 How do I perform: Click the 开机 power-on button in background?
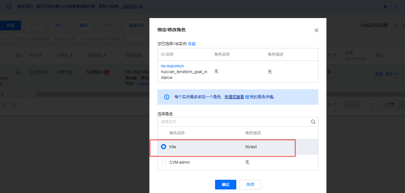click(x=34, y=25)
